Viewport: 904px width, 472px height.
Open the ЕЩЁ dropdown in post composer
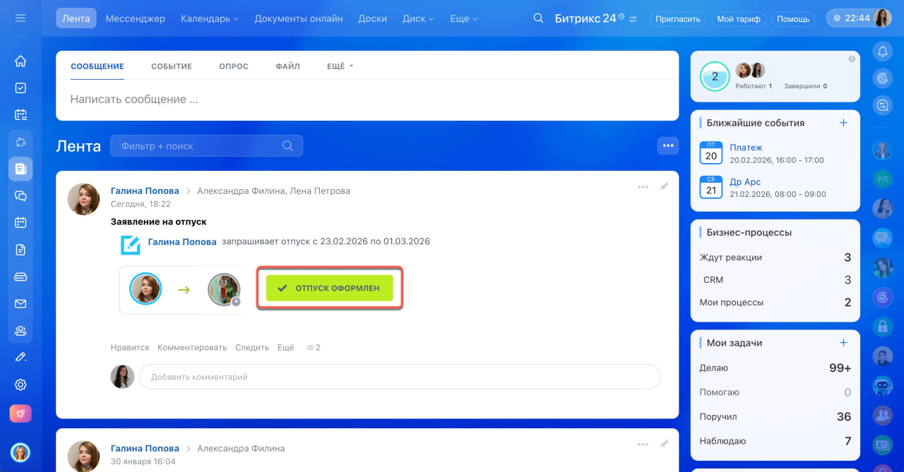(x=340, y=66)
